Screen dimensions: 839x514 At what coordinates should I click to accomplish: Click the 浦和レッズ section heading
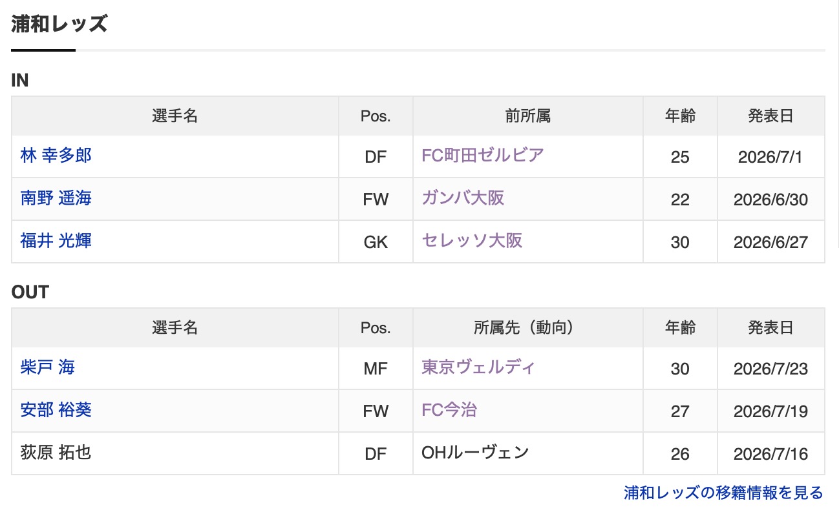pyautogui.click(x=59, y=25)
